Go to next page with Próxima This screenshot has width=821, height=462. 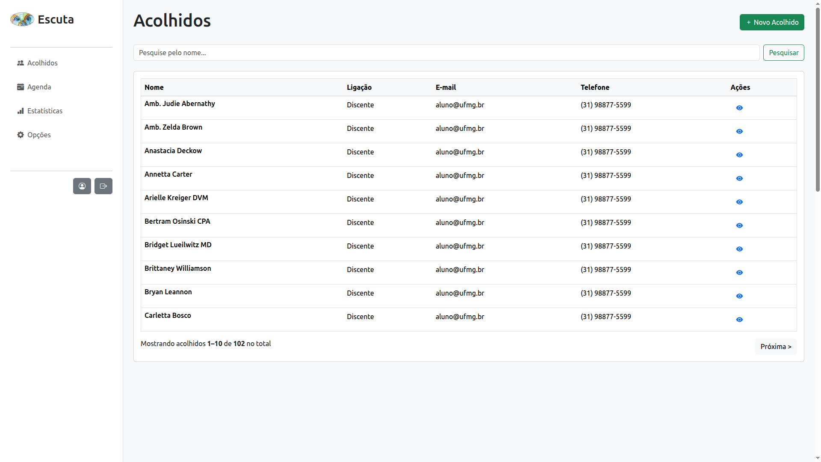coord(776,346)
